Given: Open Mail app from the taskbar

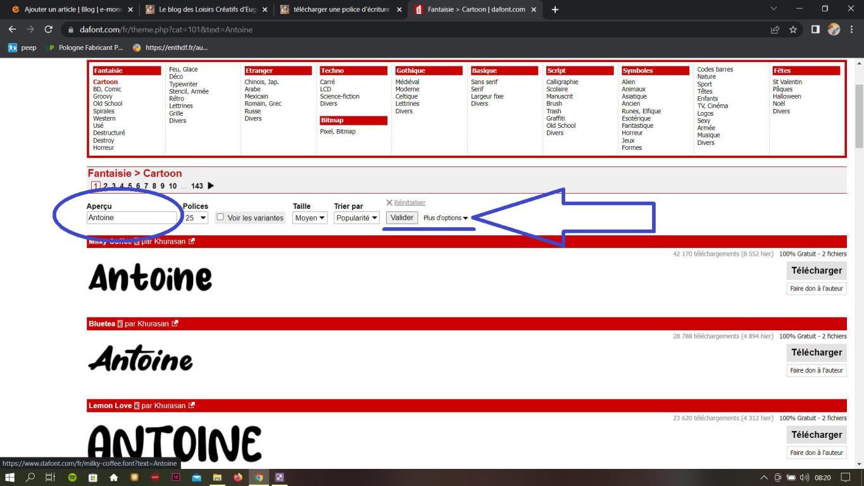Looking at the screenshot, I should pyautogui.click(x=196, y=478).
